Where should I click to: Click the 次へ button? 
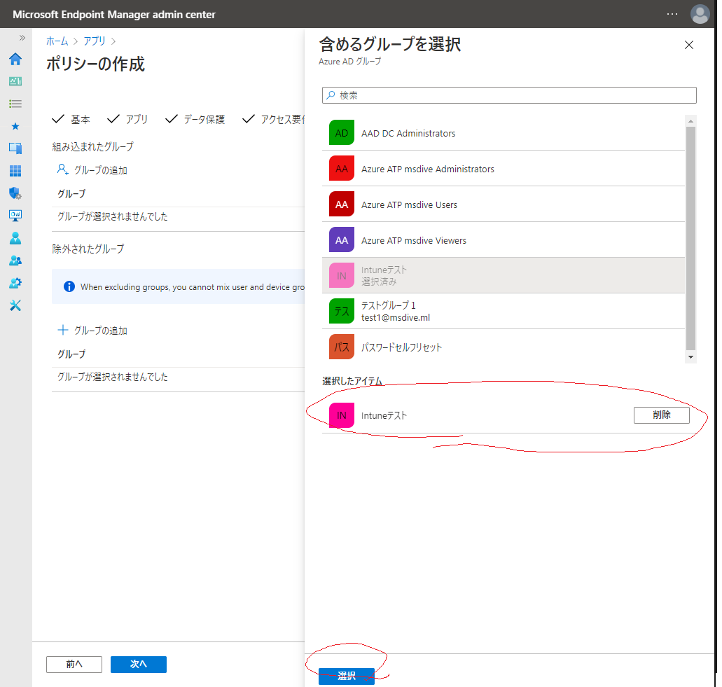tap(138, 664)
